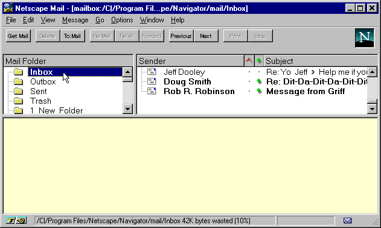Click the green diamond read column header
This screenshot has width=381, height=228.
[259, 60]
